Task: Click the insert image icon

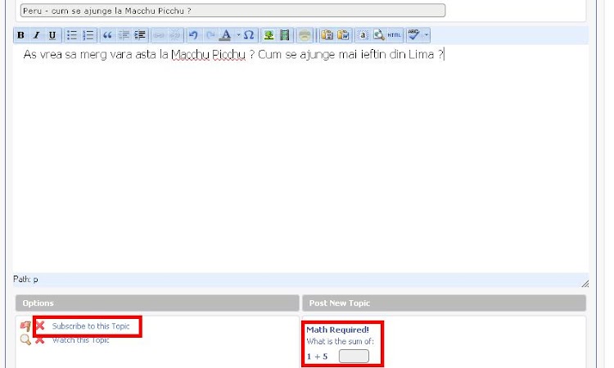Action: point(269,35)
